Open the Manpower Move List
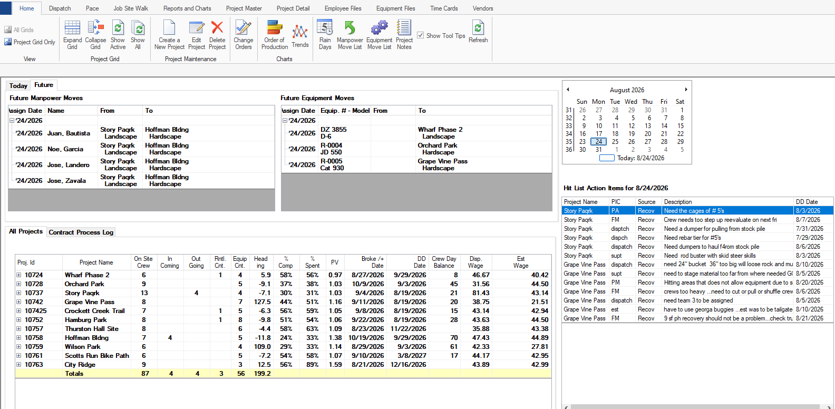The width and height of the screenshot is (835, 409). (350, 35)
